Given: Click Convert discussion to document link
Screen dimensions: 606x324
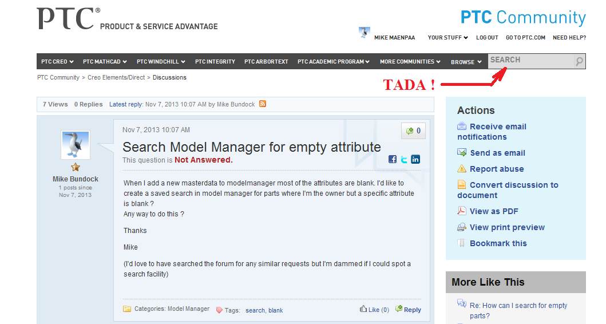Looking at the screenshot, I should (508, 190).
